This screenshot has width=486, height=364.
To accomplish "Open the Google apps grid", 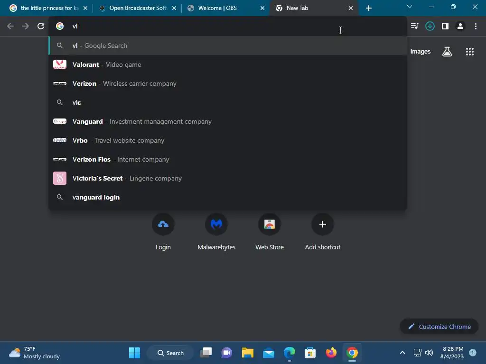I will click(469, 52).
